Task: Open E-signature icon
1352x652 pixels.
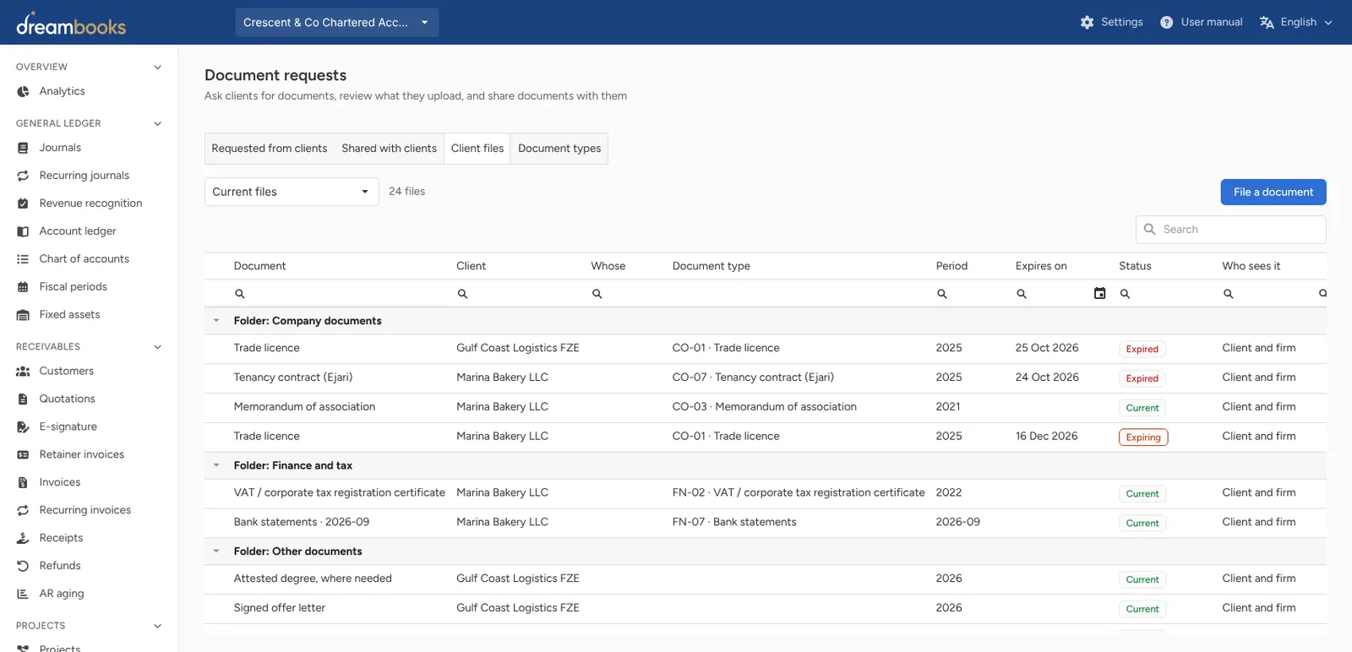Action: click(x=23, y=427)
